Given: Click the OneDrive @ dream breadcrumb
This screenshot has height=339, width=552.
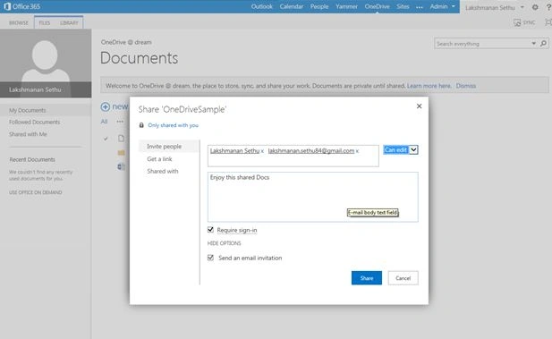Looking at the screenshot, I should coord(126,42).
